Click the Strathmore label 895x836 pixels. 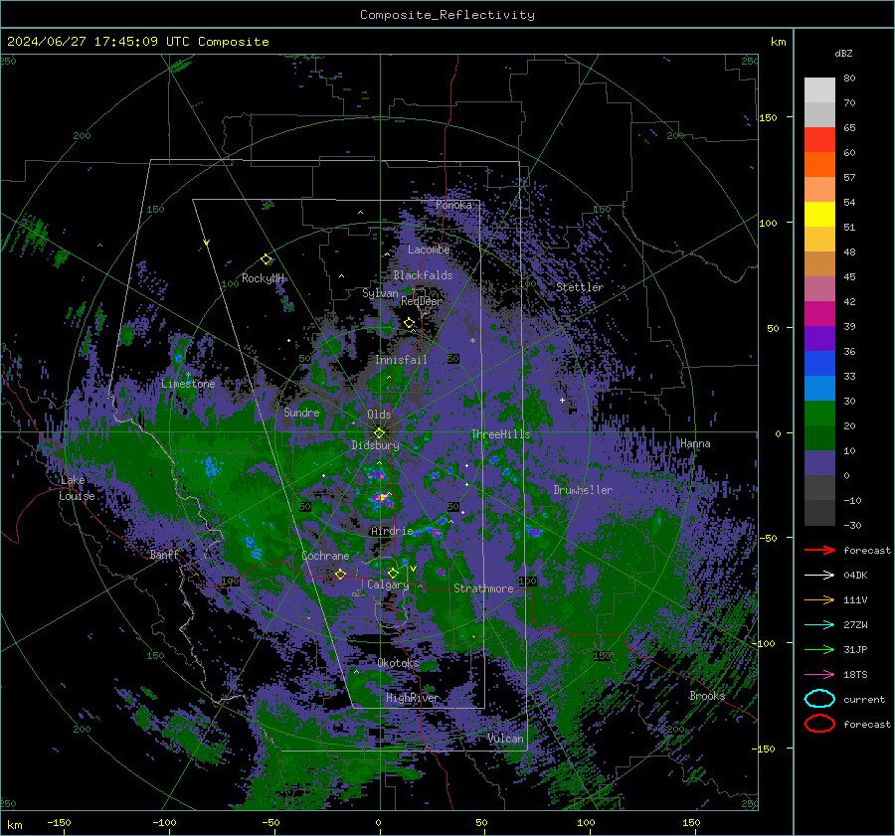point(483,588)
